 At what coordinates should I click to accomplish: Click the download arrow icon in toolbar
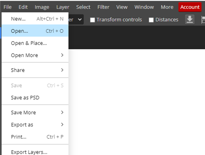tap(189, 20)
